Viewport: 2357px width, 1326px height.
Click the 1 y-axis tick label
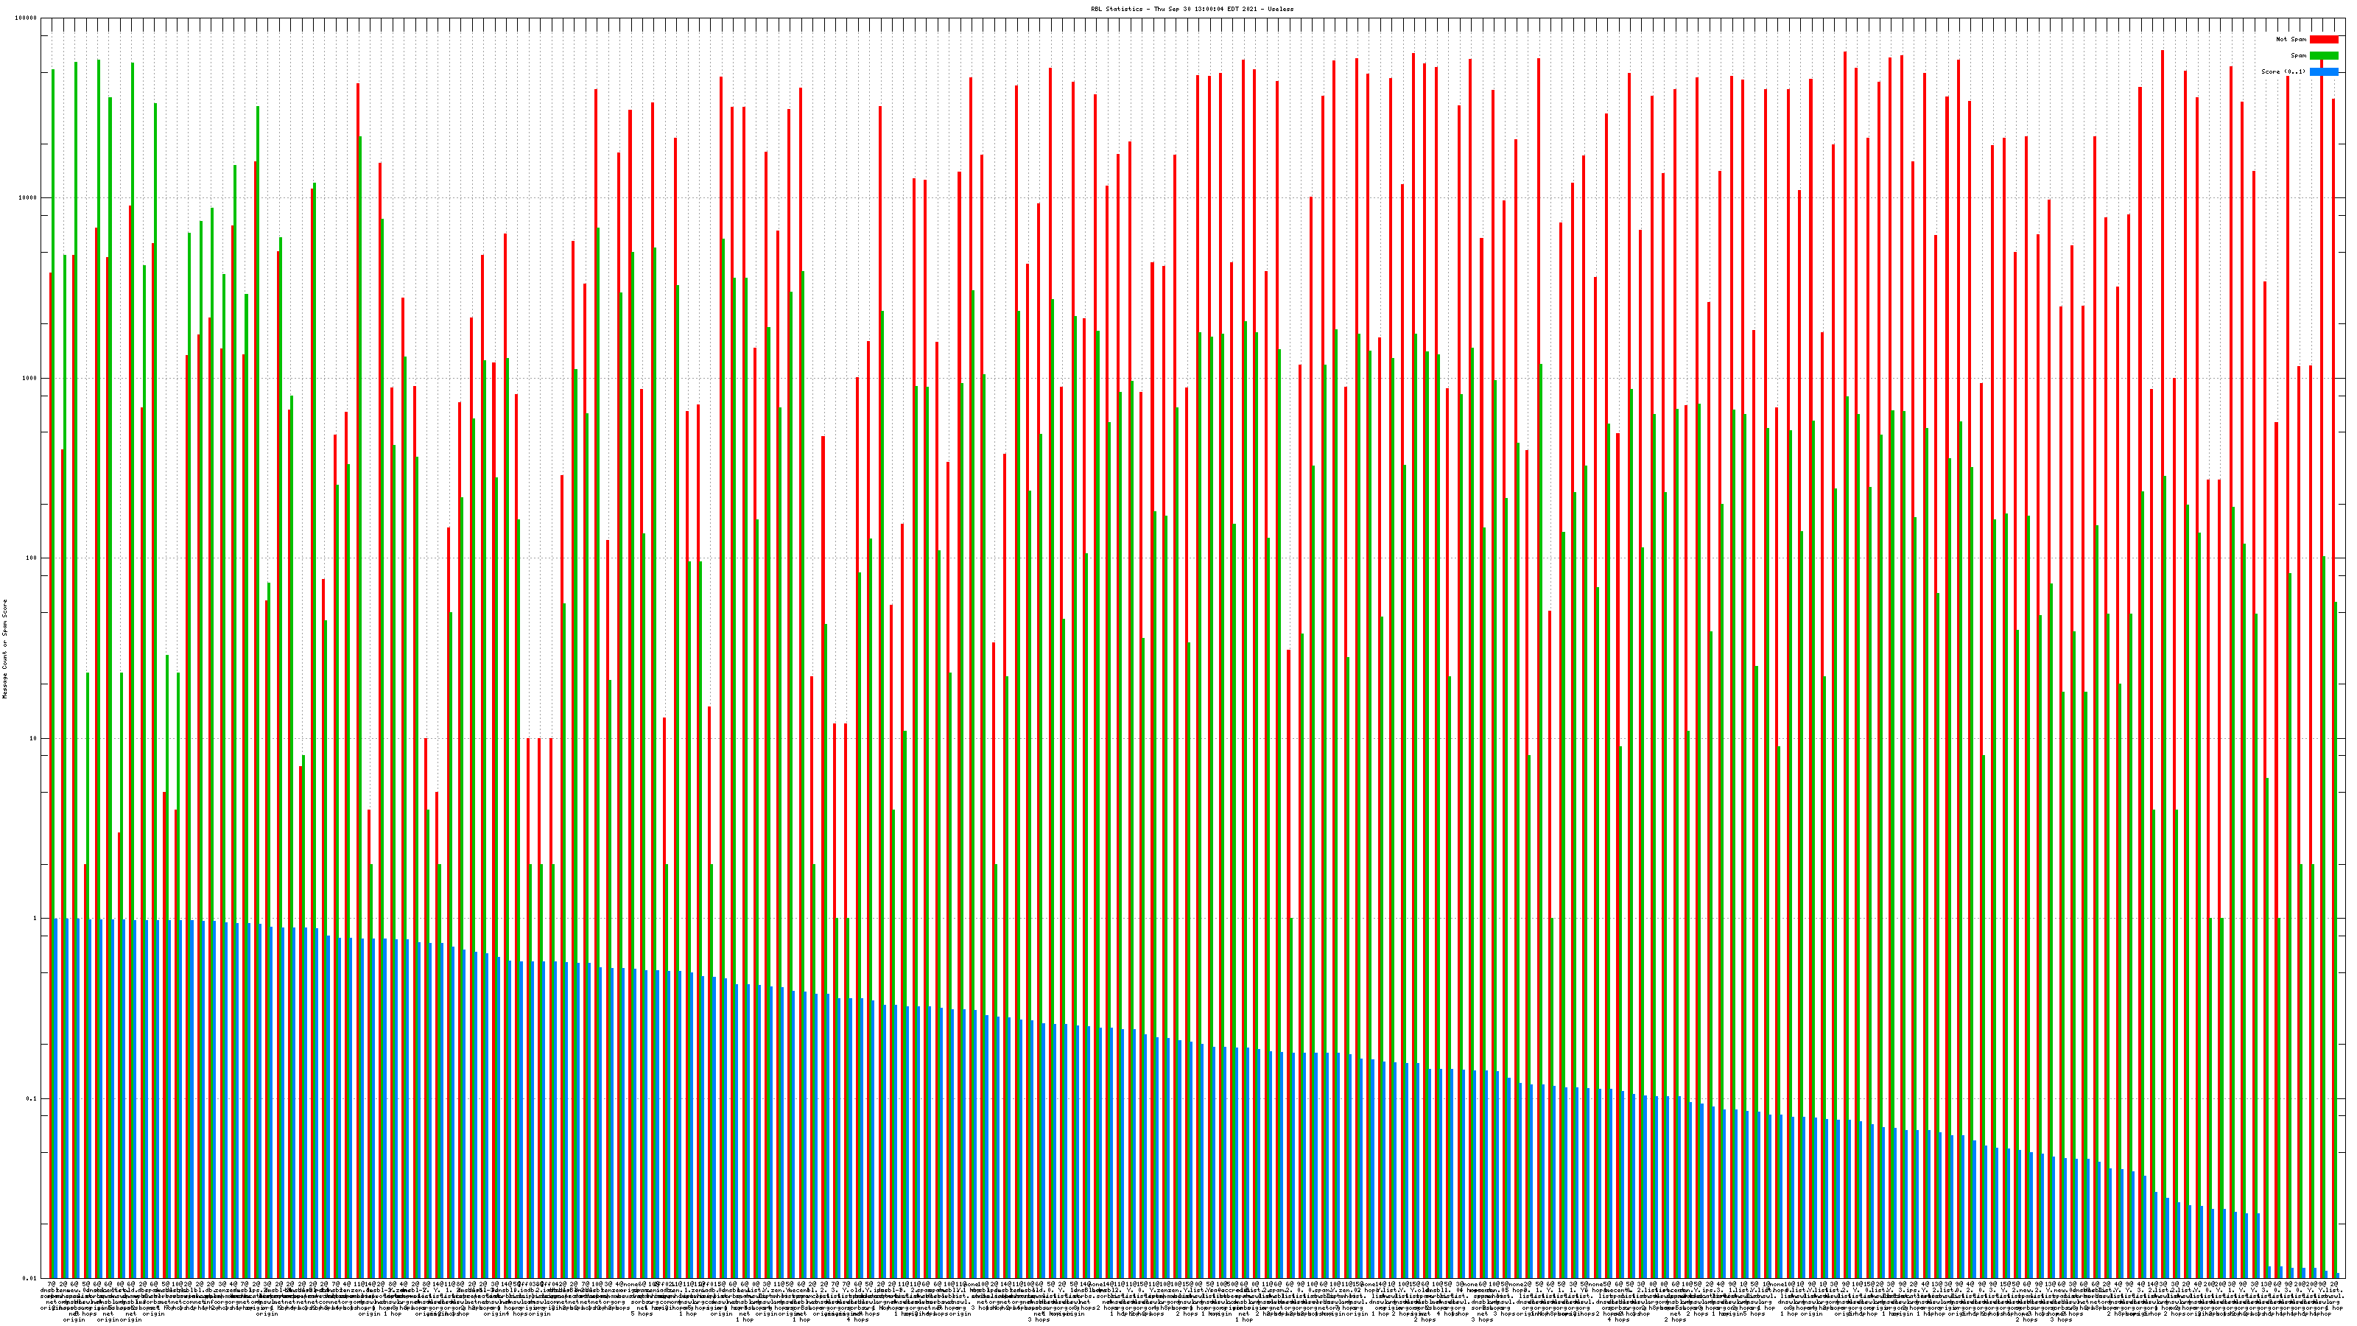(x=35, y=919)
